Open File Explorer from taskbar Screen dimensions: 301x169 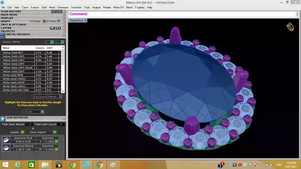pyautogui.click(x=45, y=165)
